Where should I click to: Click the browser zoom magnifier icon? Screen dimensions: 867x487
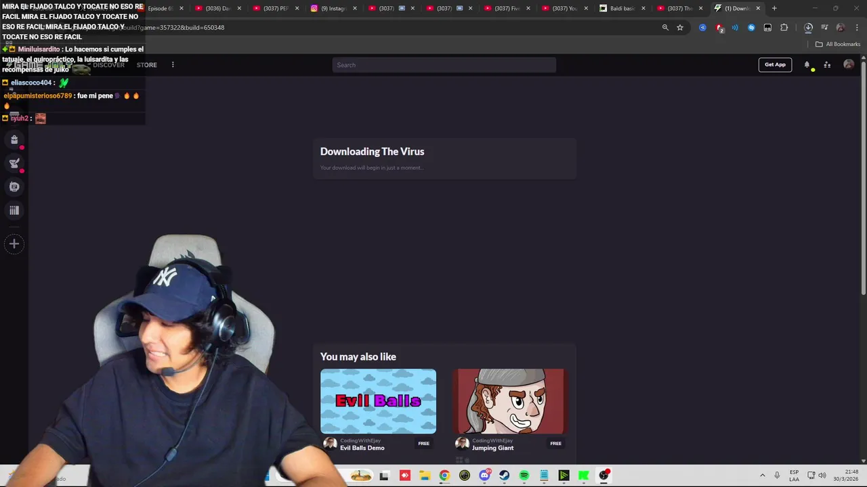click(x=665, y=28)
